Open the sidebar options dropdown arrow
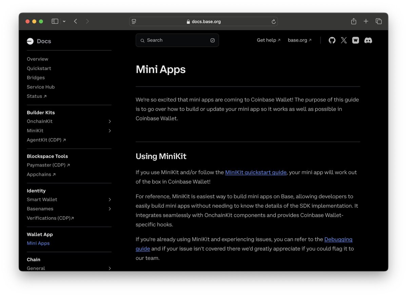 coord(64,21)
